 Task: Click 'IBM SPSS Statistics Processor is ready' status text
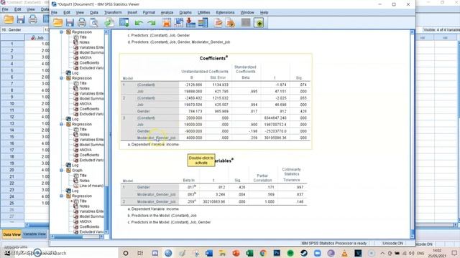pos(334,244)
